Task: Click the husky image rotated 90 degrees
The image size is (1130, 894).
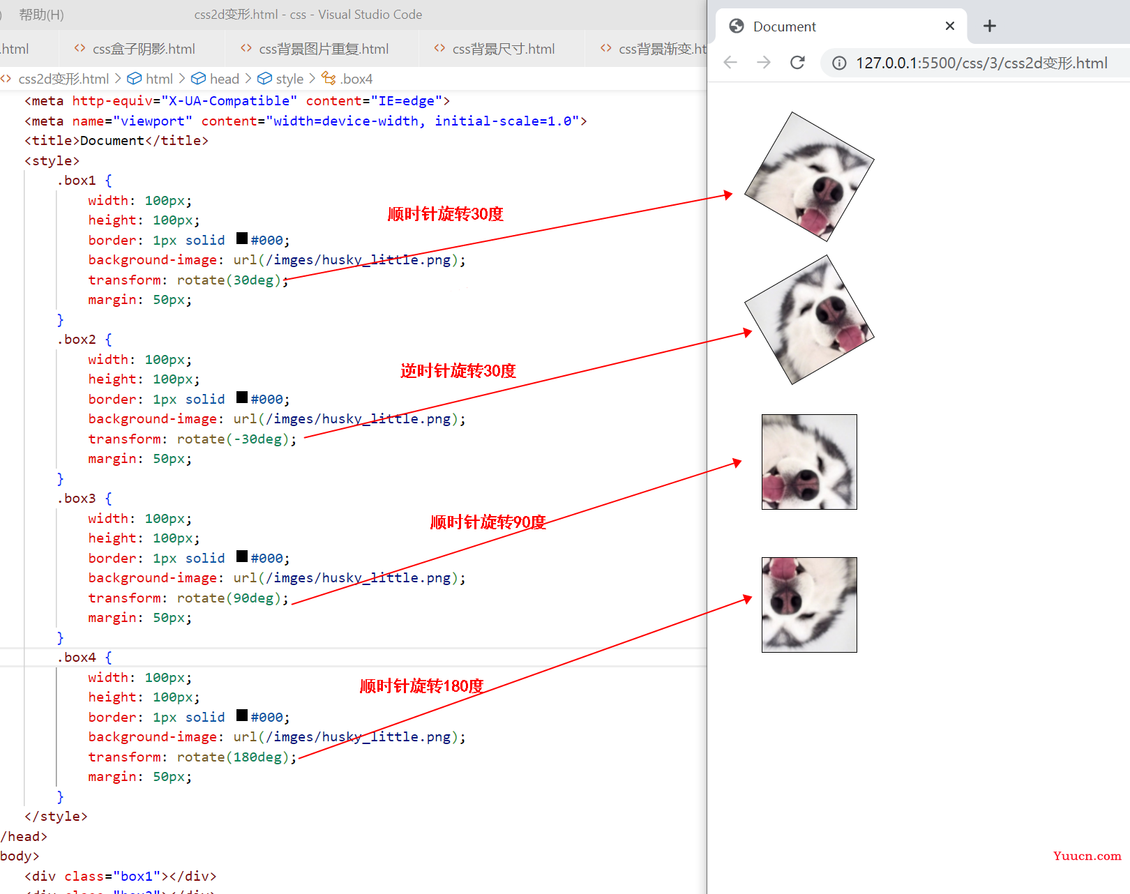Action: pyautogui.click(x=809, y=462)
